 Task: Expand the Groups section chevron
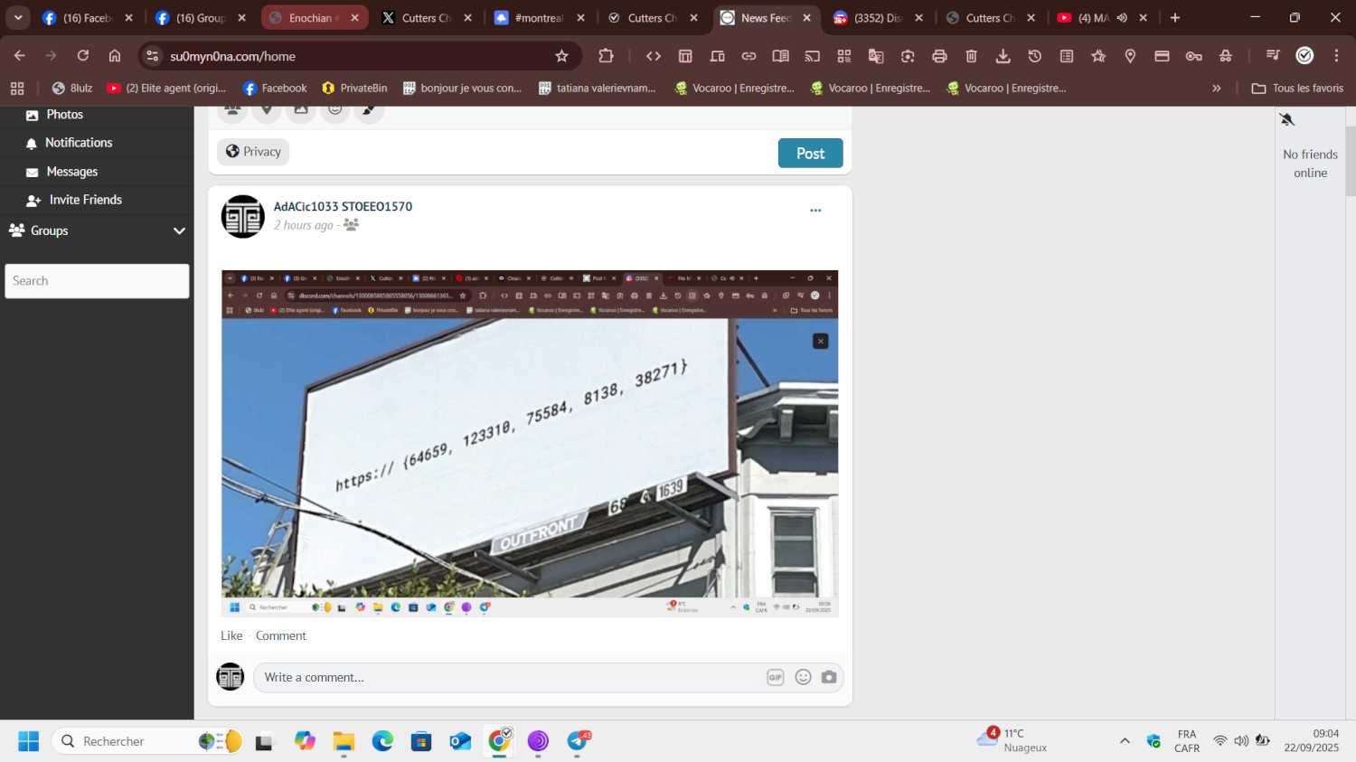coord(179,230)
